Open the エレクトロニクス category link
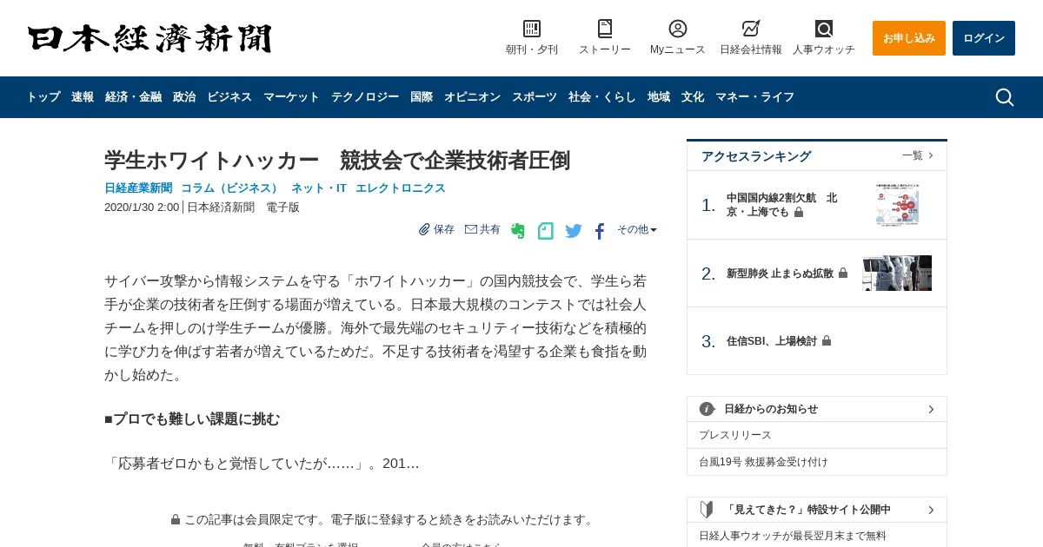Screen dimensions: 1043x547 [x=401, y=188]
